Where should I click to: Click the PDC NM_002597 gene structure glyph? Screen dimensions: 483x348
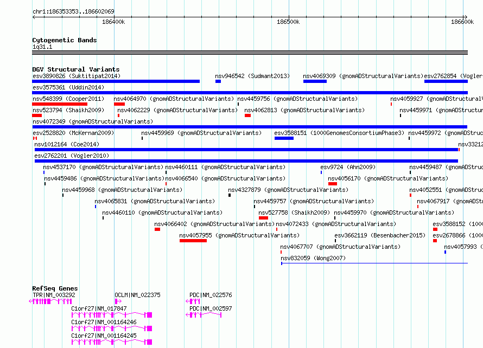(x=204, y=315)
